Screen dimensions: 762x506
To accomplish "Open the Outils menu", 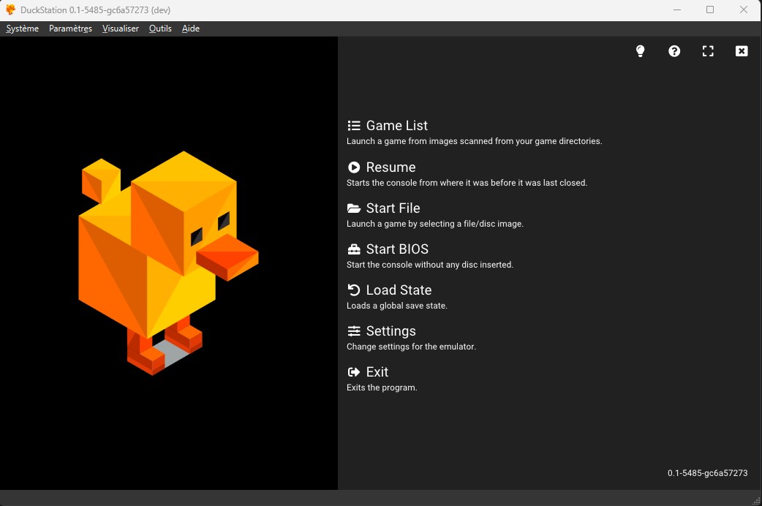I will tap(160, 29).
